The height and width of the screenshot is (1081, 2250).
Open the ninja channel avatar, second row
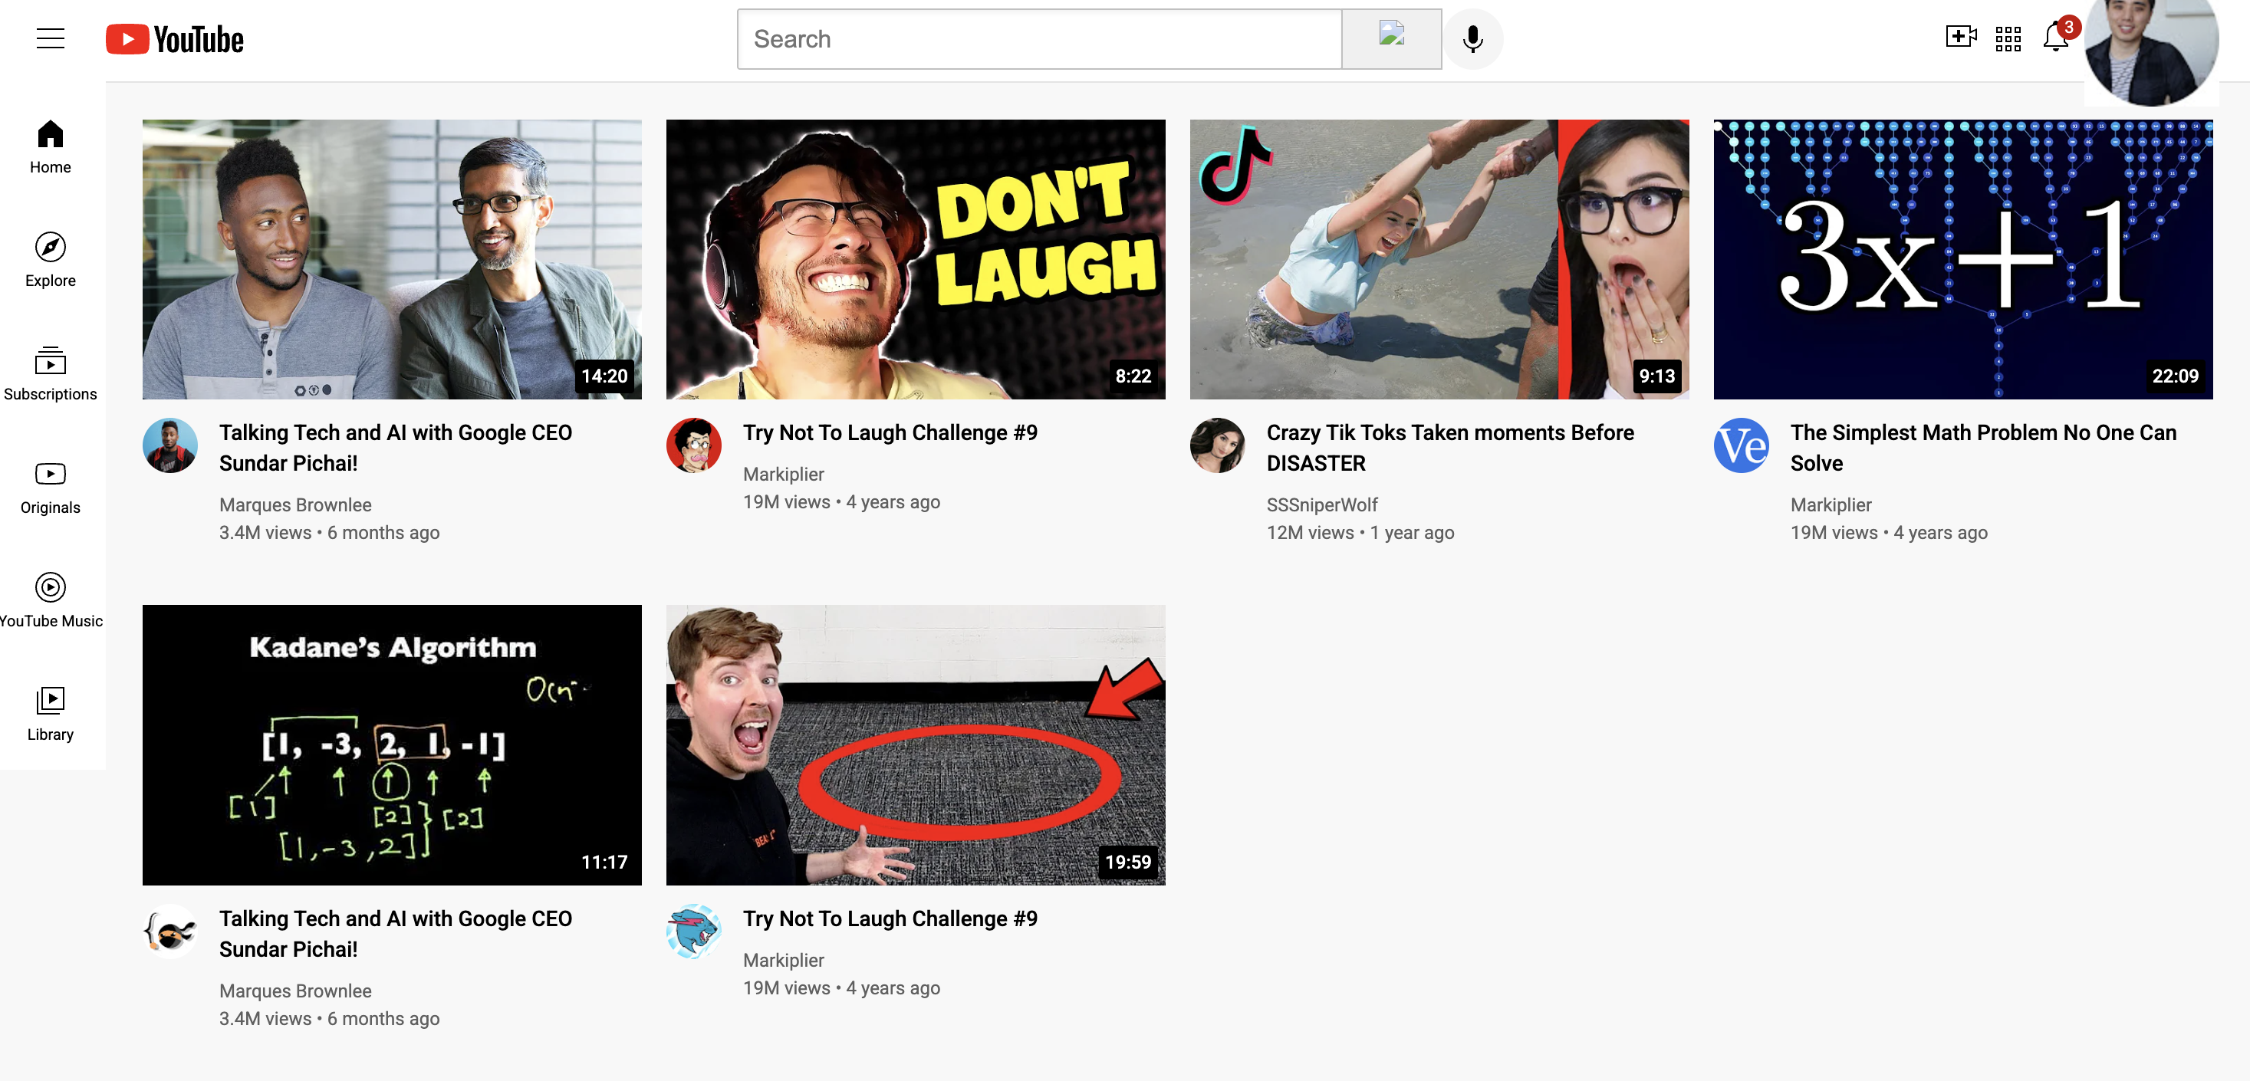click(x=170, y=931)
